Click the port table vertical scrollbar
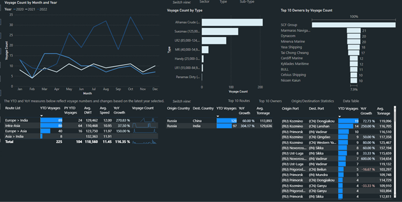Screen dimensions: 402x202 point(395,152)
